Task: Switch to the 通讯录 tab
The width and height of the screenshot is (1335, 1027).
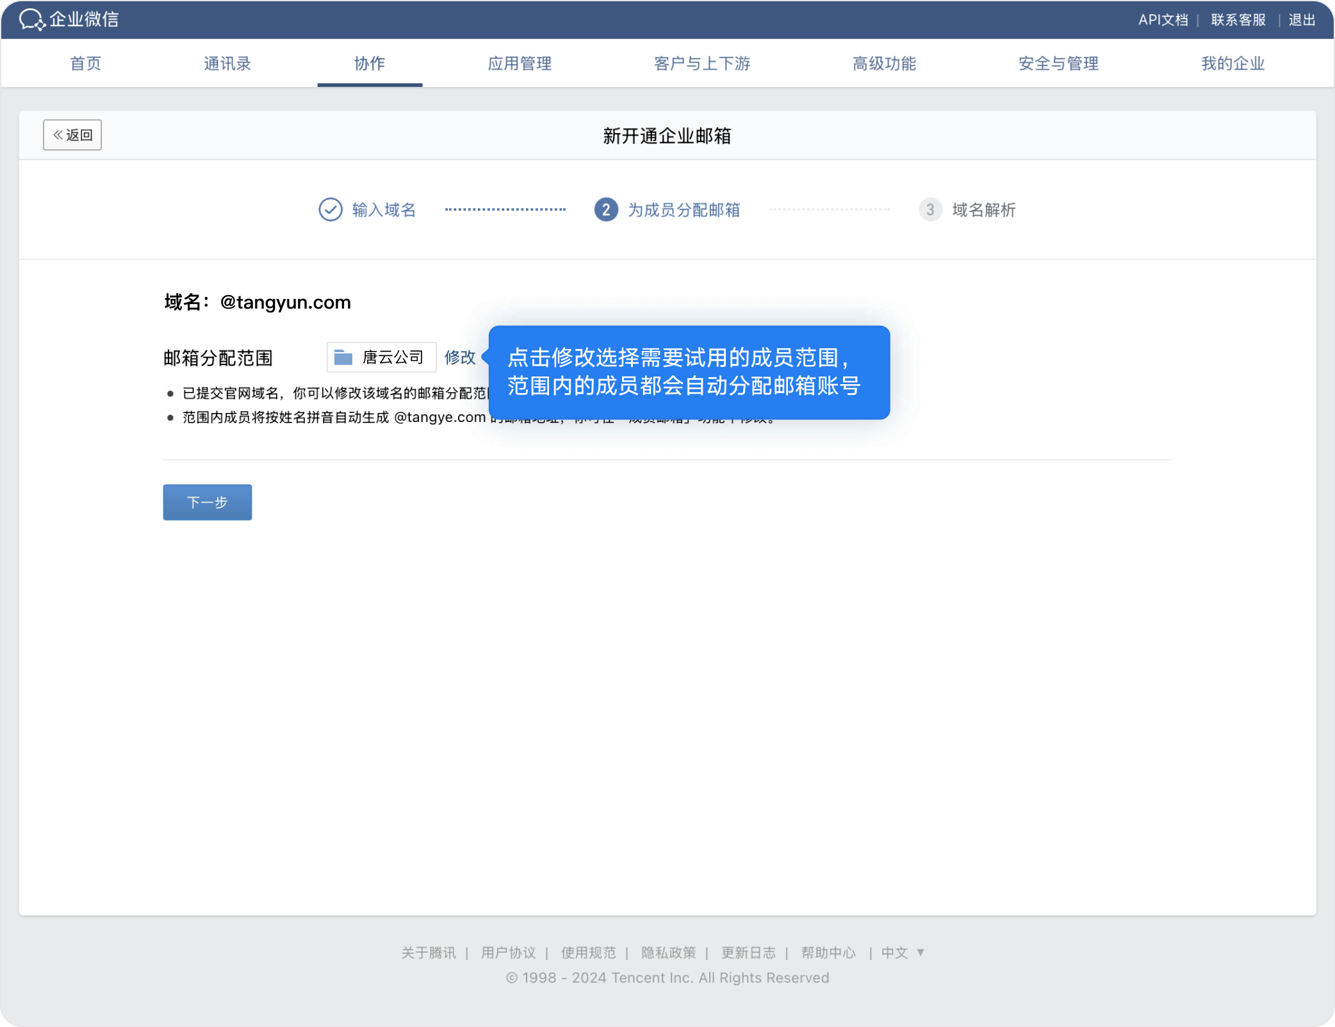Action: point(227,63)
